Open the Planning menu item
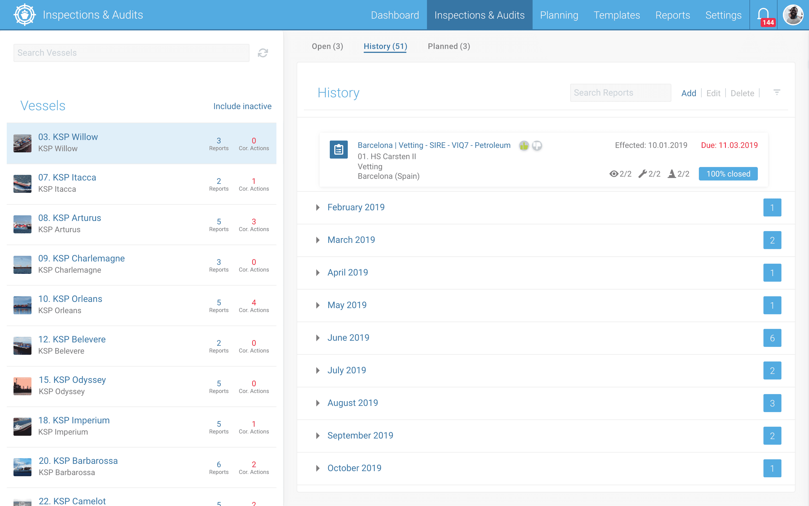809x506 pixels. tap(559, 15)
